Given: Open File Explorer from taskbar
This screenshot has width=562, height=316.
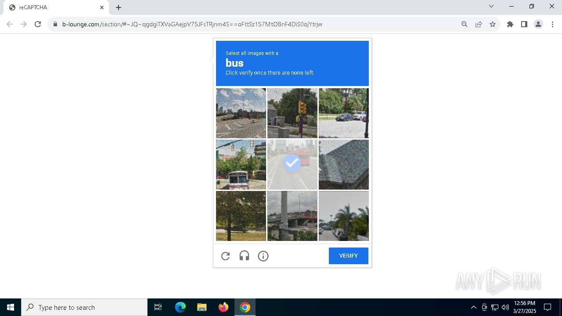Looking at the screenshot, I should coord(202,307).
